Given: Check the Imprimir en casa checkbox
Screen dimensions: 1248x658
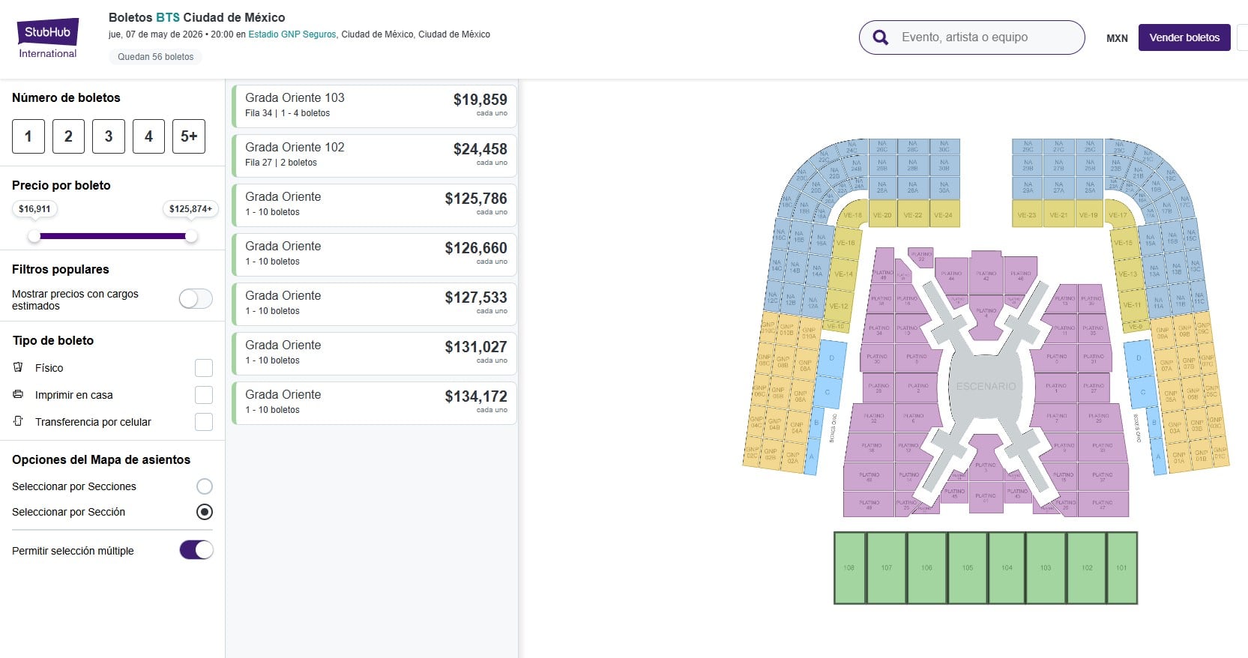Looking at the screenshot, I should click(203, 395).
